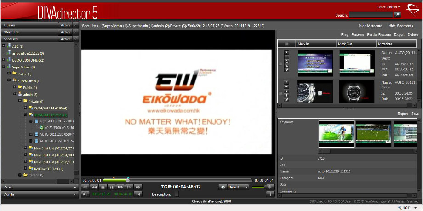Rewind the video
423x211 pixels.
tap(94, 187)
